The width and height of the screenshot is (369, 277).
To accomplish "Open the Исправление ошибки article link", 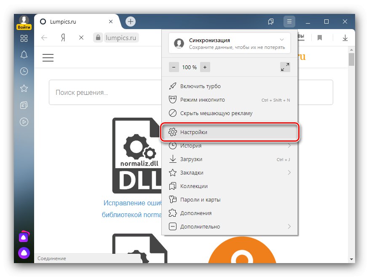I will [x=132, y=209].
